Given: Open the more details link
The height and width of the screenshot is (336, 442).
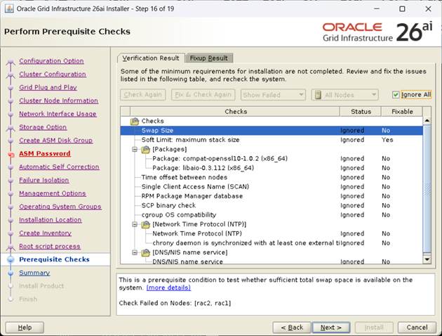Looking at the screenshot, I should tap(168, 287).
